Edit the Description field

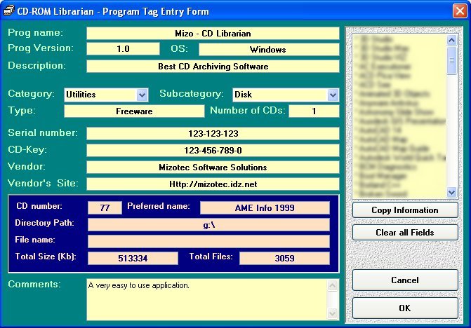tap(213, 67)
